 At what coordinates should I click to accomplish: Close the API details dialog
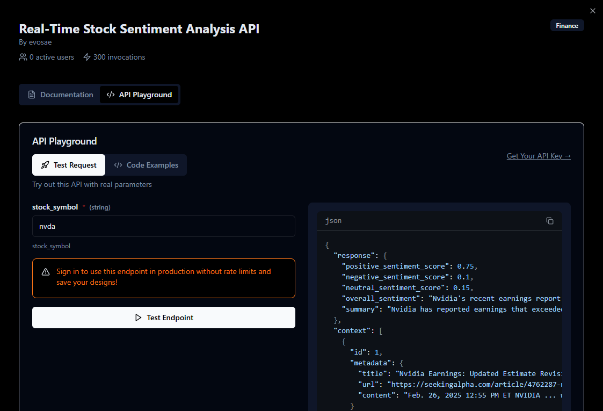(593, 11)
